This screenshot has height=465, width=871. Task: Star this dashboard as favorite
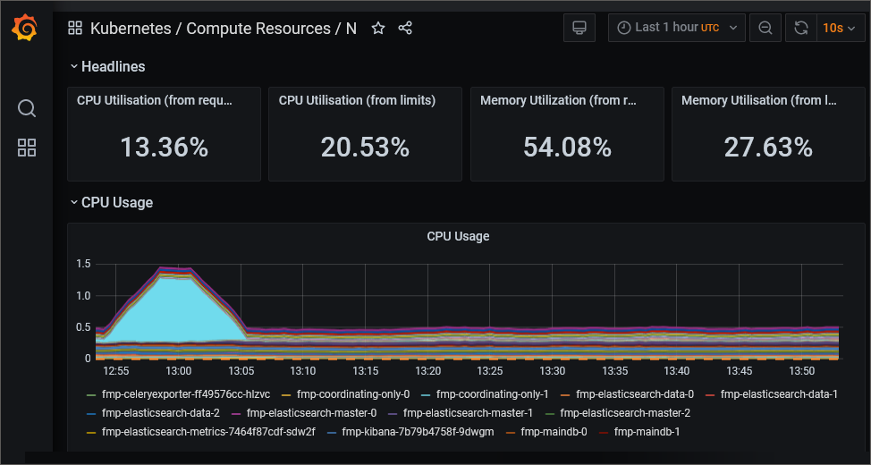coord(378,29)
